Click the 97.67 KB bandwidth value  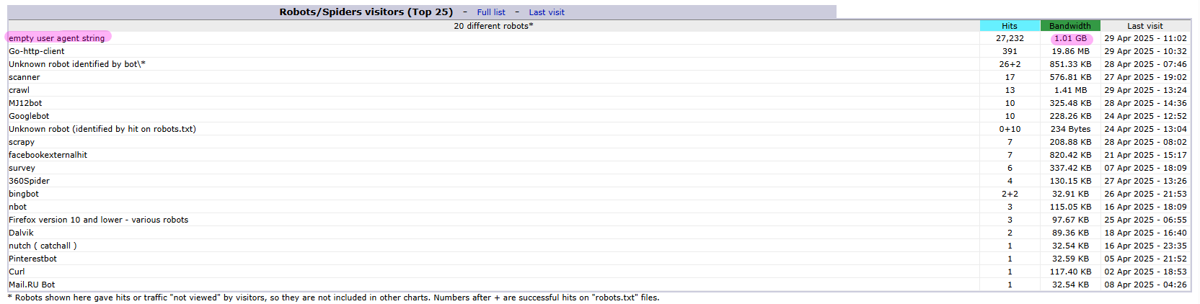(x=1070, y=220)
